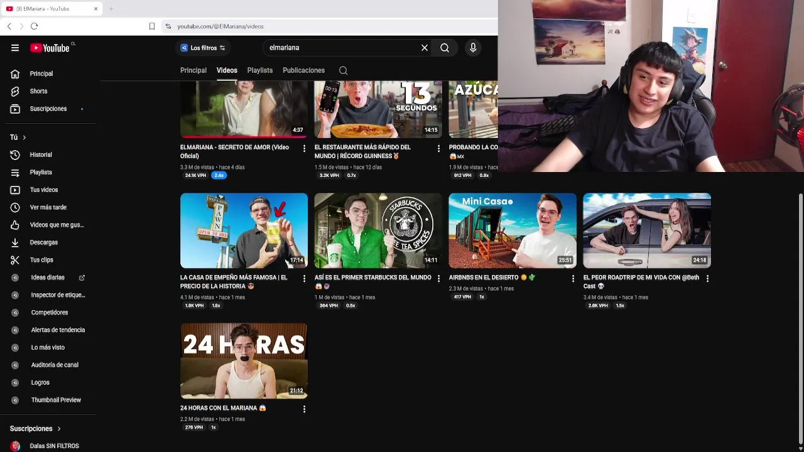Viewport: 804px width, 452px height.
Task: Expand the Tú section chevron
Action: [x=24, y=137]
